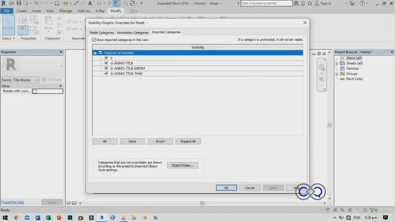Click the search keyword input field
The image size is (395, 222).
click(x=266, y=3)
